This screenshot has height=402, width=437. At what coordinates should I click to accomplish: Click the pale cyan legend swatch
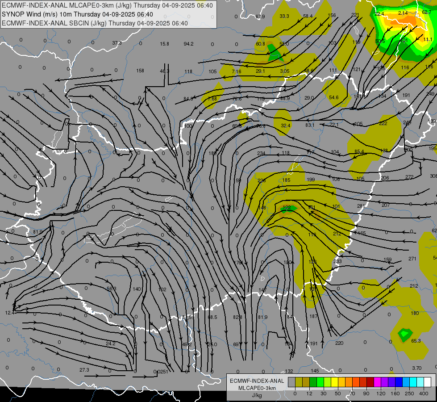(420, 382)
